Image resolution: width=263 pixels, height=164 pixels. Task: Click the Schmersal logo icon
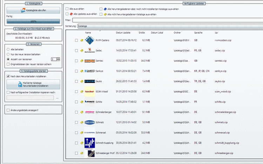click(89, 133)
